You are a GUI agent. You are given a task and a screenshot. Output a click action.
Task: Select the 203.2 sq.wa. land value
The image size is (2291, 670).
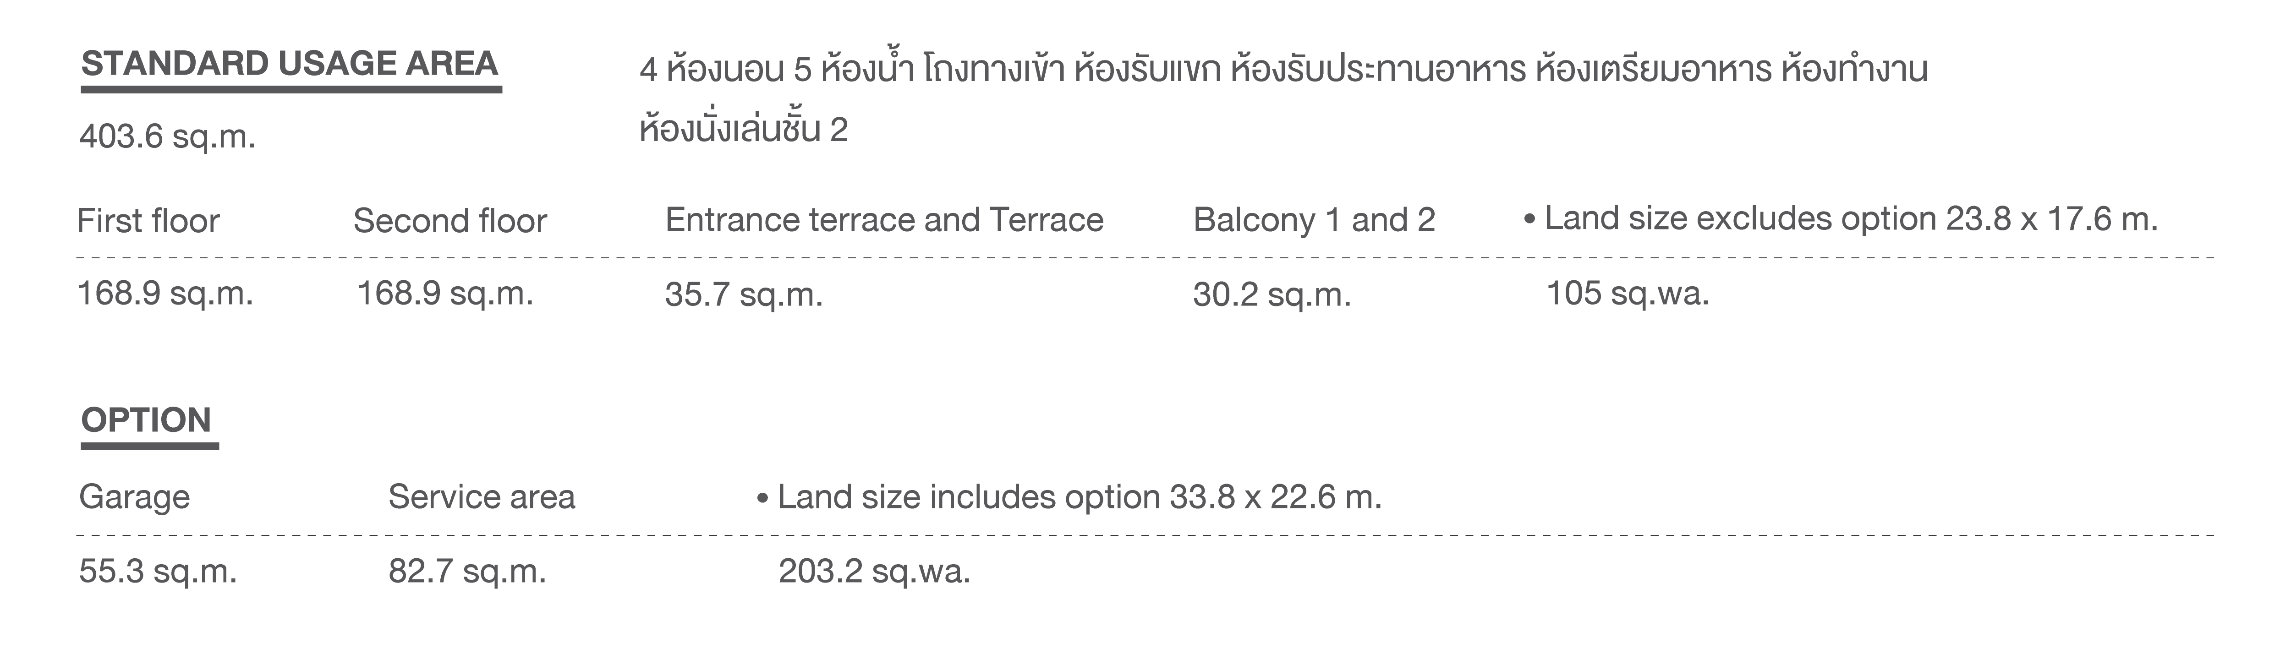[874, 572]
